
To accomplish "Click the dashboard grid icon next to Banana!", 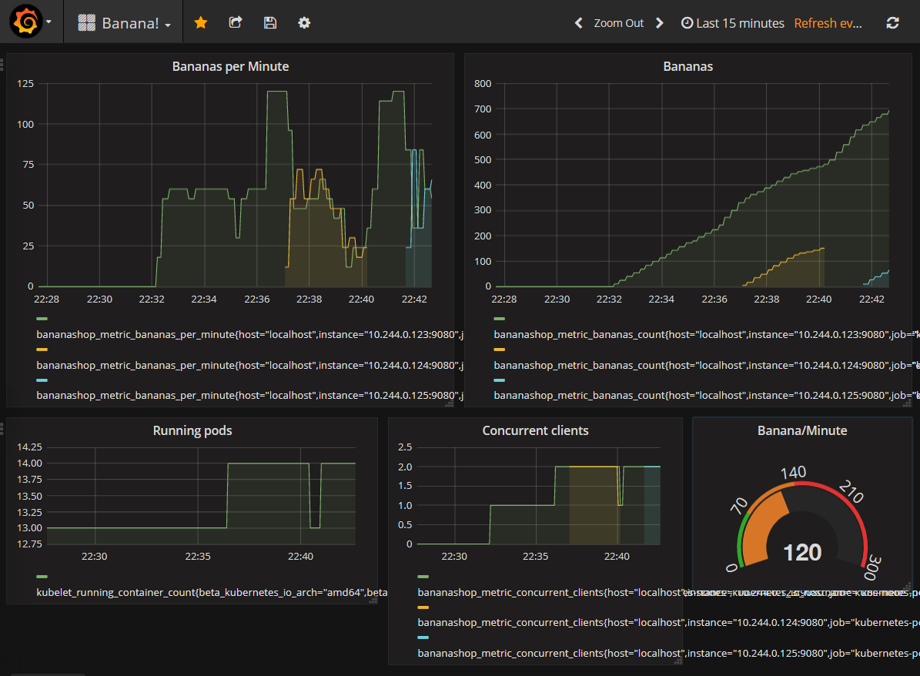I will (87, 23).
